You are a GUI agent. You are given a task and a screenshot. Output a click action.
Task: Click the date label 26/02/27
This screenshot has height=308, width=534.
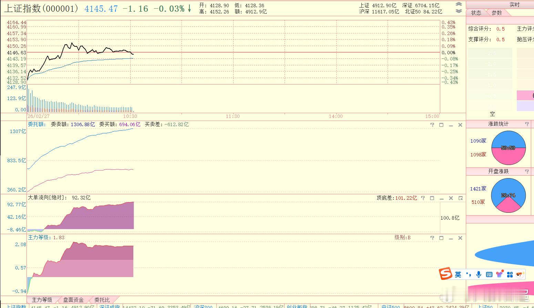click(x=39, y=117)
